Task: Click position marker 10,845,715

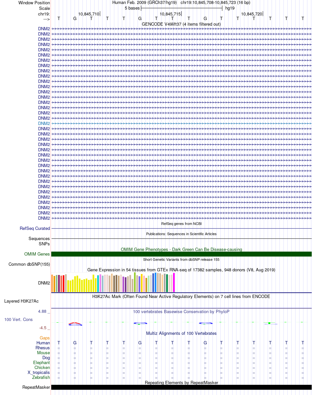Action: (170, 14)
